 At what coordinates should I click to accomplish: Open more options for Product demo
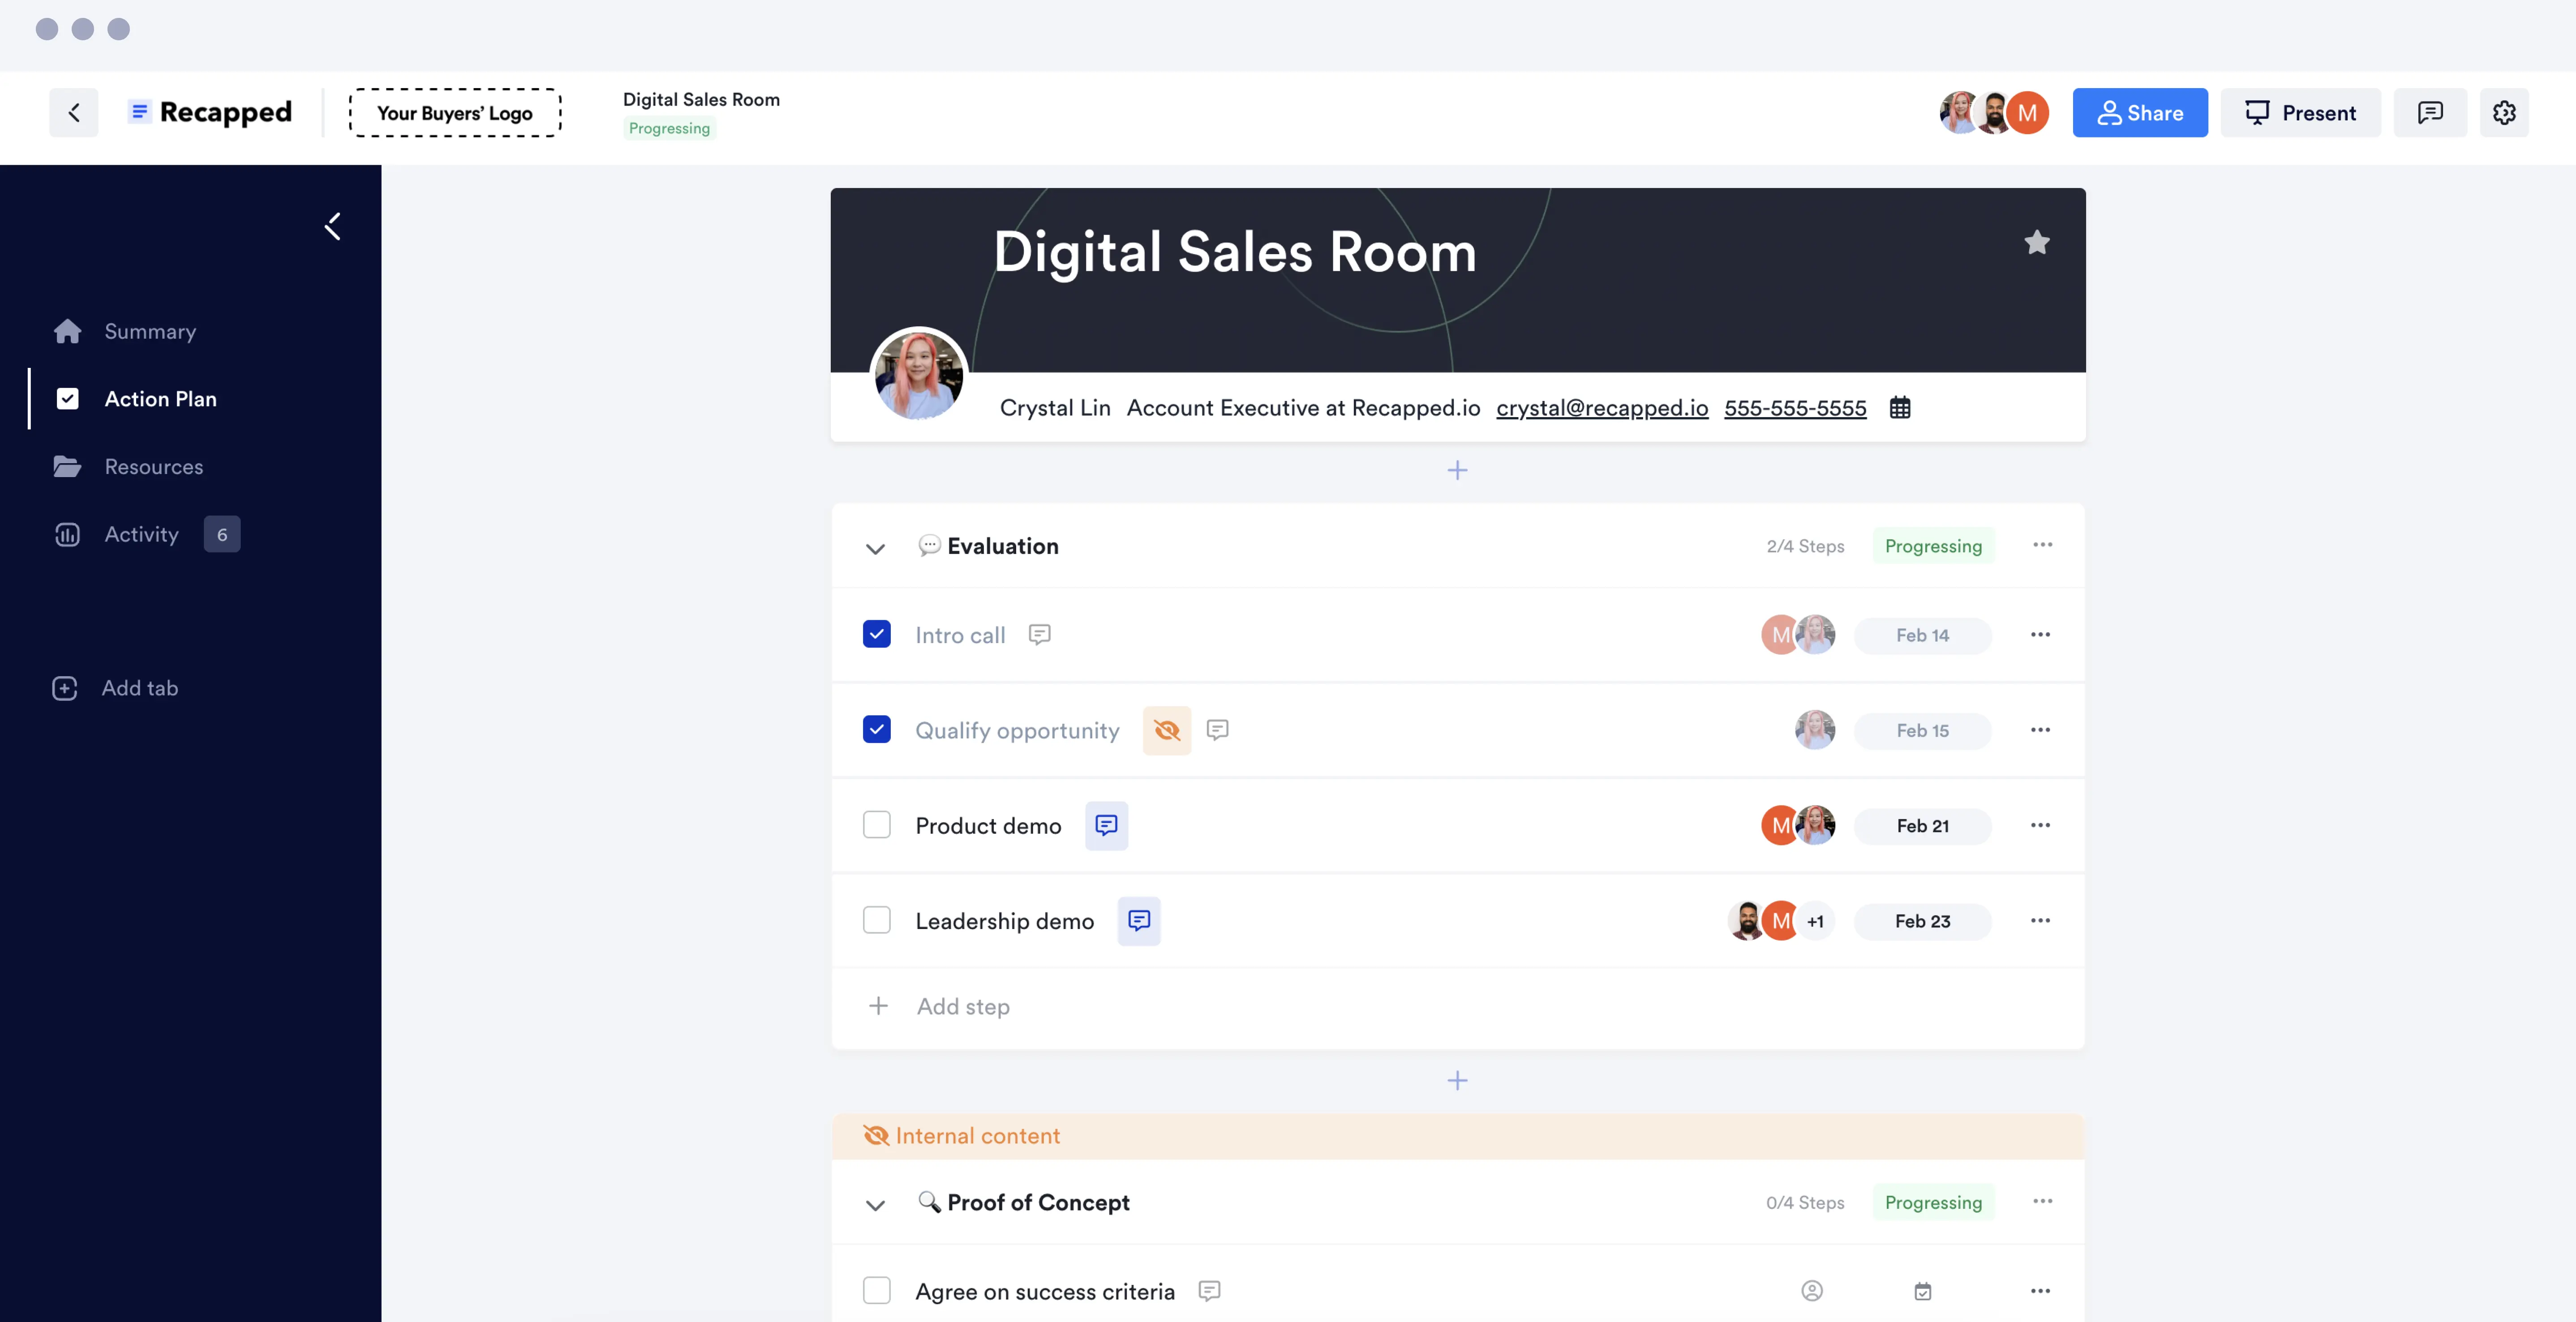[2040, 825]
